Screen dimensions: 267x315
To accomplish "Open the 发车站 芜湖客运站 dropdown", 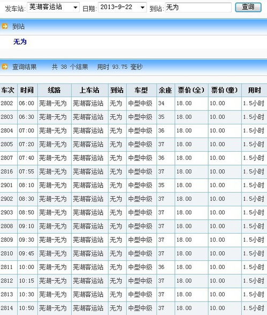I will coord(53,7).
